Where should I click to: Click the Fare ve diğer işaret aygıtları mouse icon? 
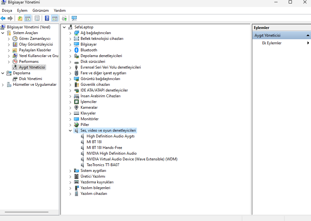coord(76,73)
